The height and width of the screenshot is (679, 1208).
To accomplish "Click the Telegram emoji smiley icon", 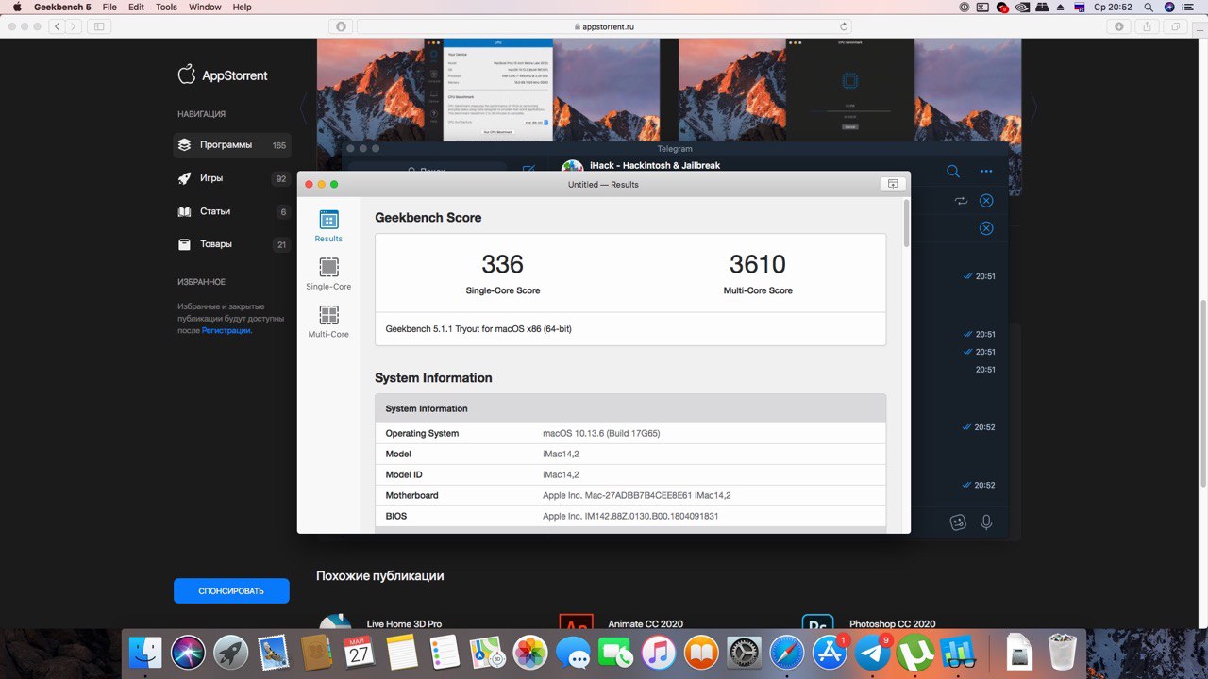I will [958, 522].
